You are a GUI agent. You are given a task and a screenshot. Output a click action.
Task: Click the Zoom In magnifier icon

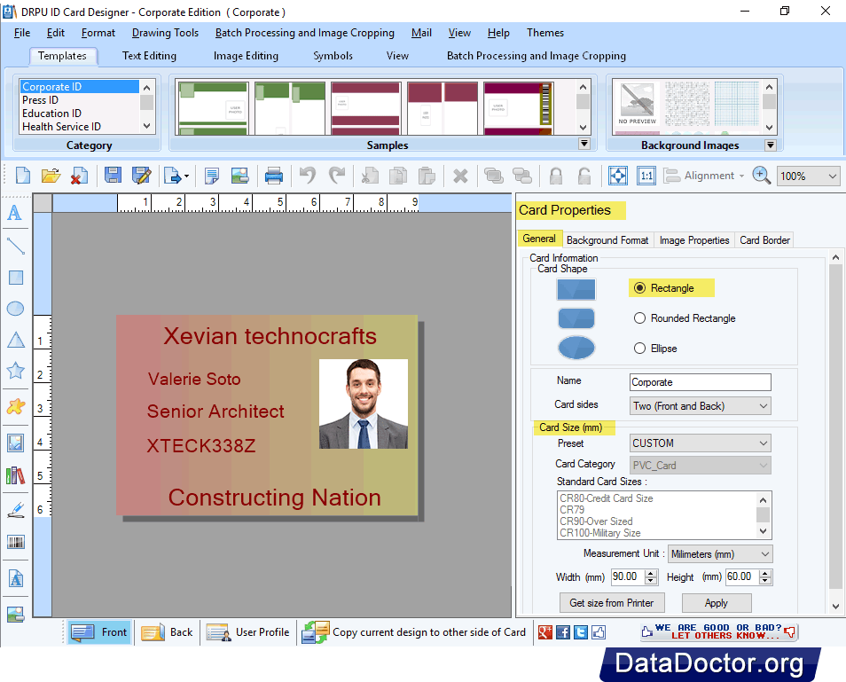click(761, 176)
